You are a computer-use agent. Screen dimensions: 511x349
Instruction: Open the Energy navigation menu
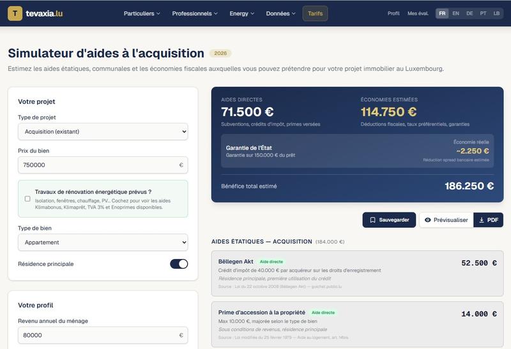click(242, 13)
